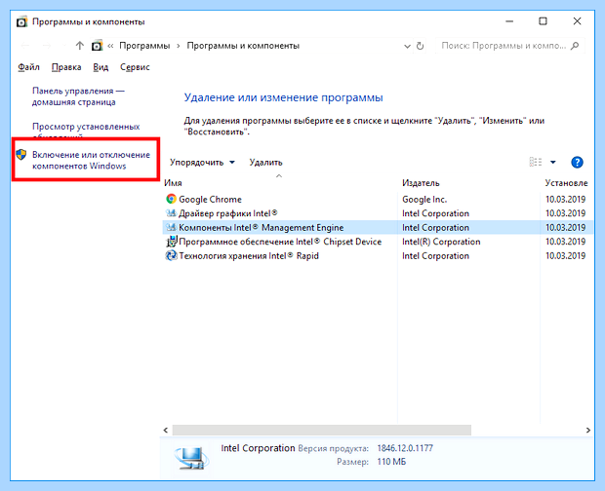The height and width of the screenshot is (491, 605).
Task: Click the search magnifier icon
Action: click(x=575, y=46)
